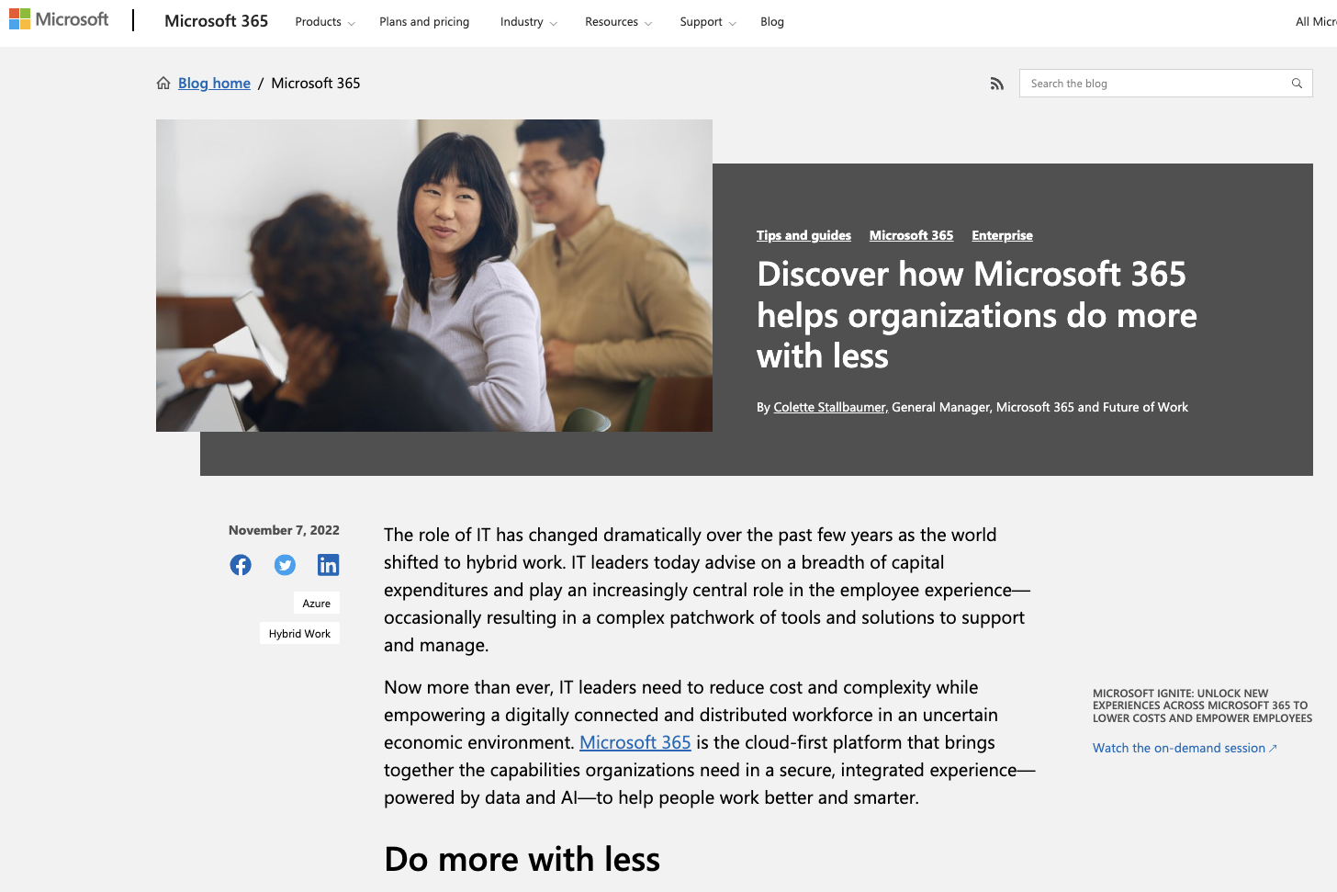Click Microsoft 365 breadcrumb text
Screen dimensions: 1337x892
point(316,83)
